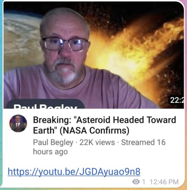Click the 22K views text
Screen dimensions: 187x190
point(97,142)
